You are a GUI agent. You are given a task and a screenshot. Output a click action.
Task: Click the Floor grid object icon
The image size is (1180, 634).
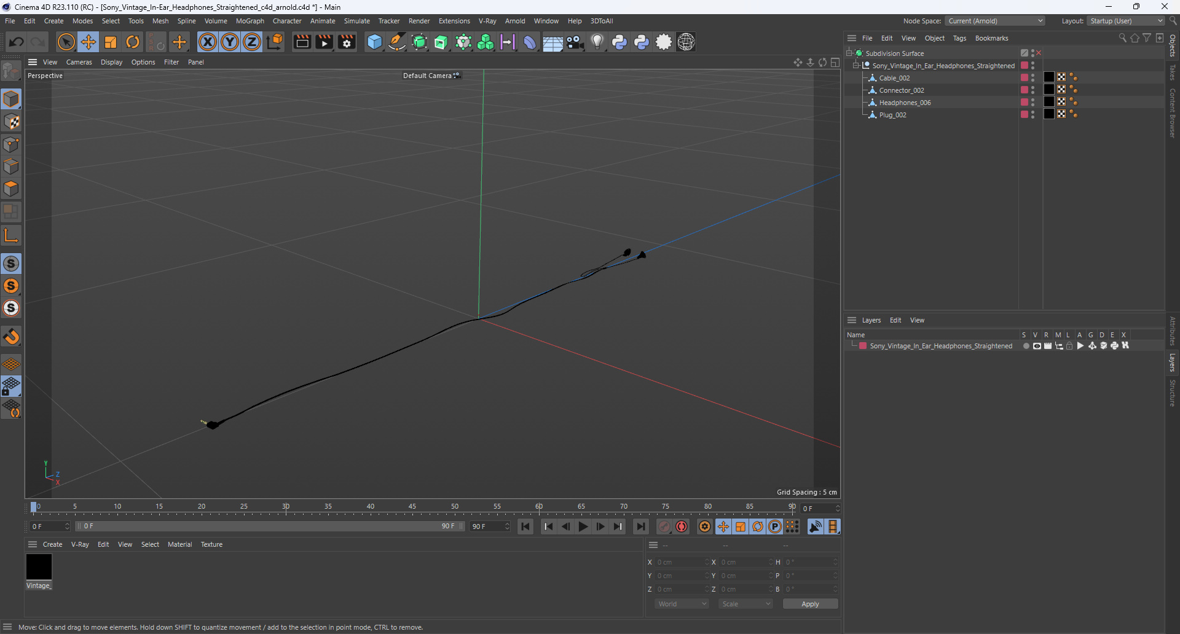(x=553, y=42)
